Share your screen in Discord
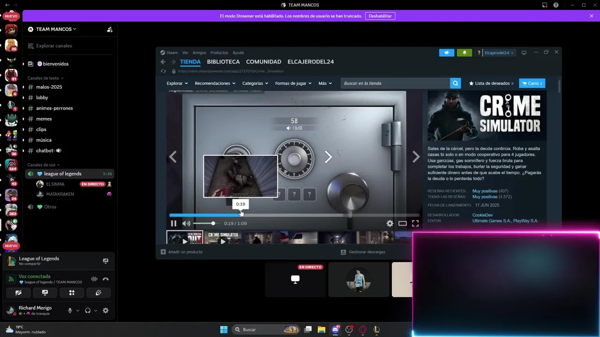The image size is (600, 337). 45,293
